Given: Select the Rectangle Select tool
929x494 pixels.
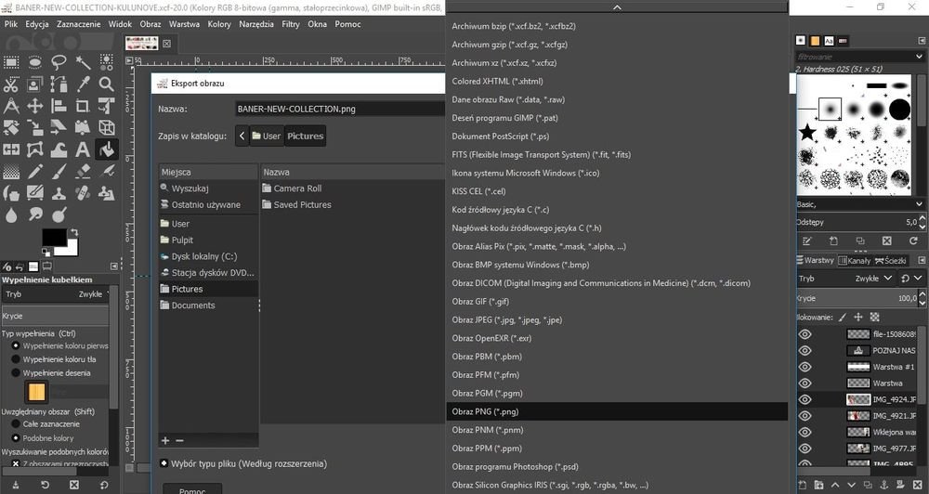Looking at the screenshot, I should [11, 62].
